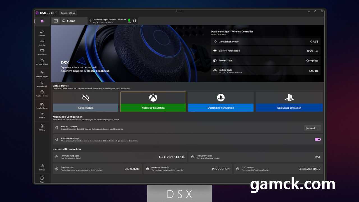Click the DSX app logo in title bar
The image size is (359, 202).
click(x=37, y=13)
